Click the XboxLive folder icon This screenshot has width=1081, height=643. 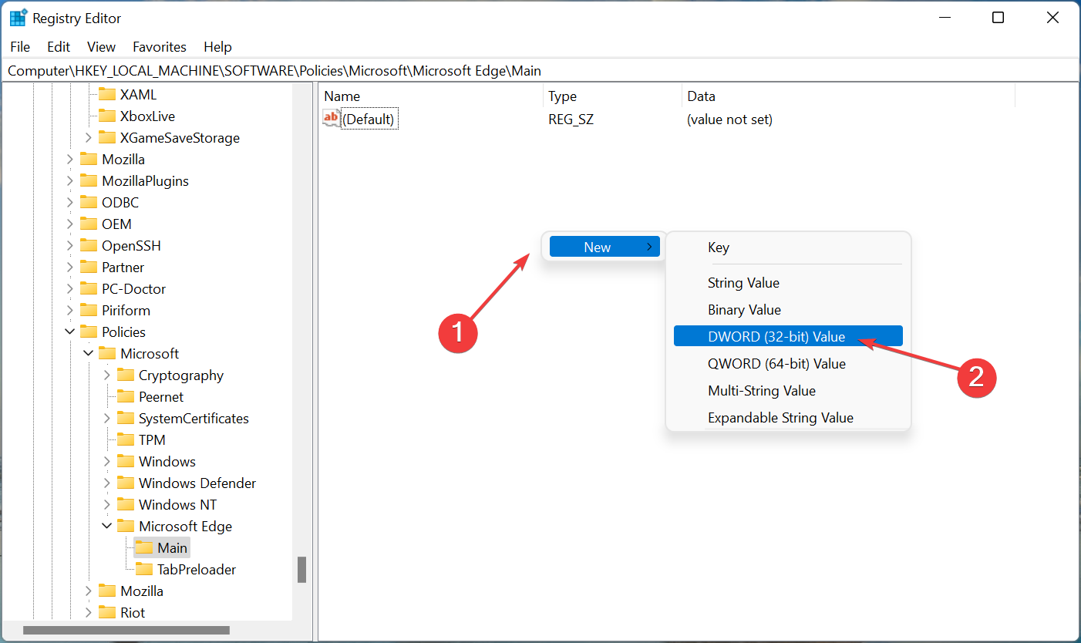click(107, 116)
